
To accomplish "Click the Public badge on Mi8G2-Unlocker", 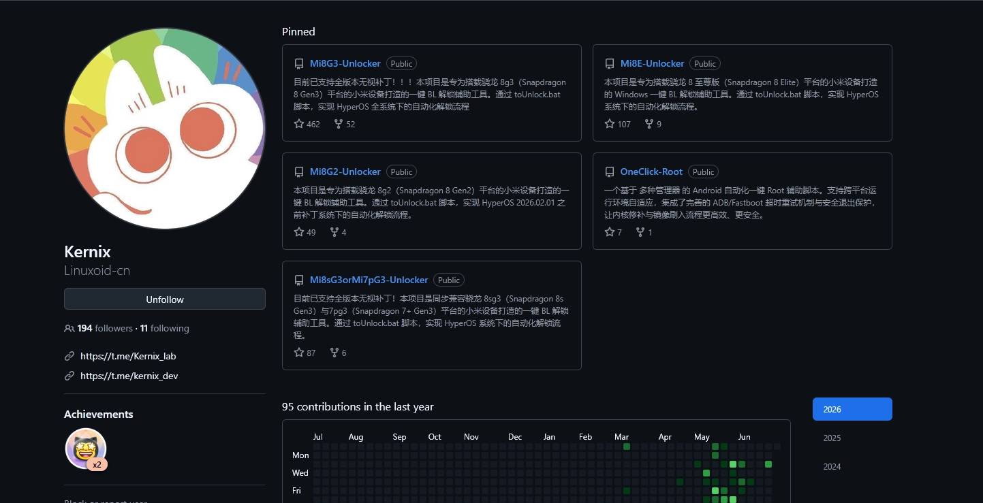I will pos(401,172).
